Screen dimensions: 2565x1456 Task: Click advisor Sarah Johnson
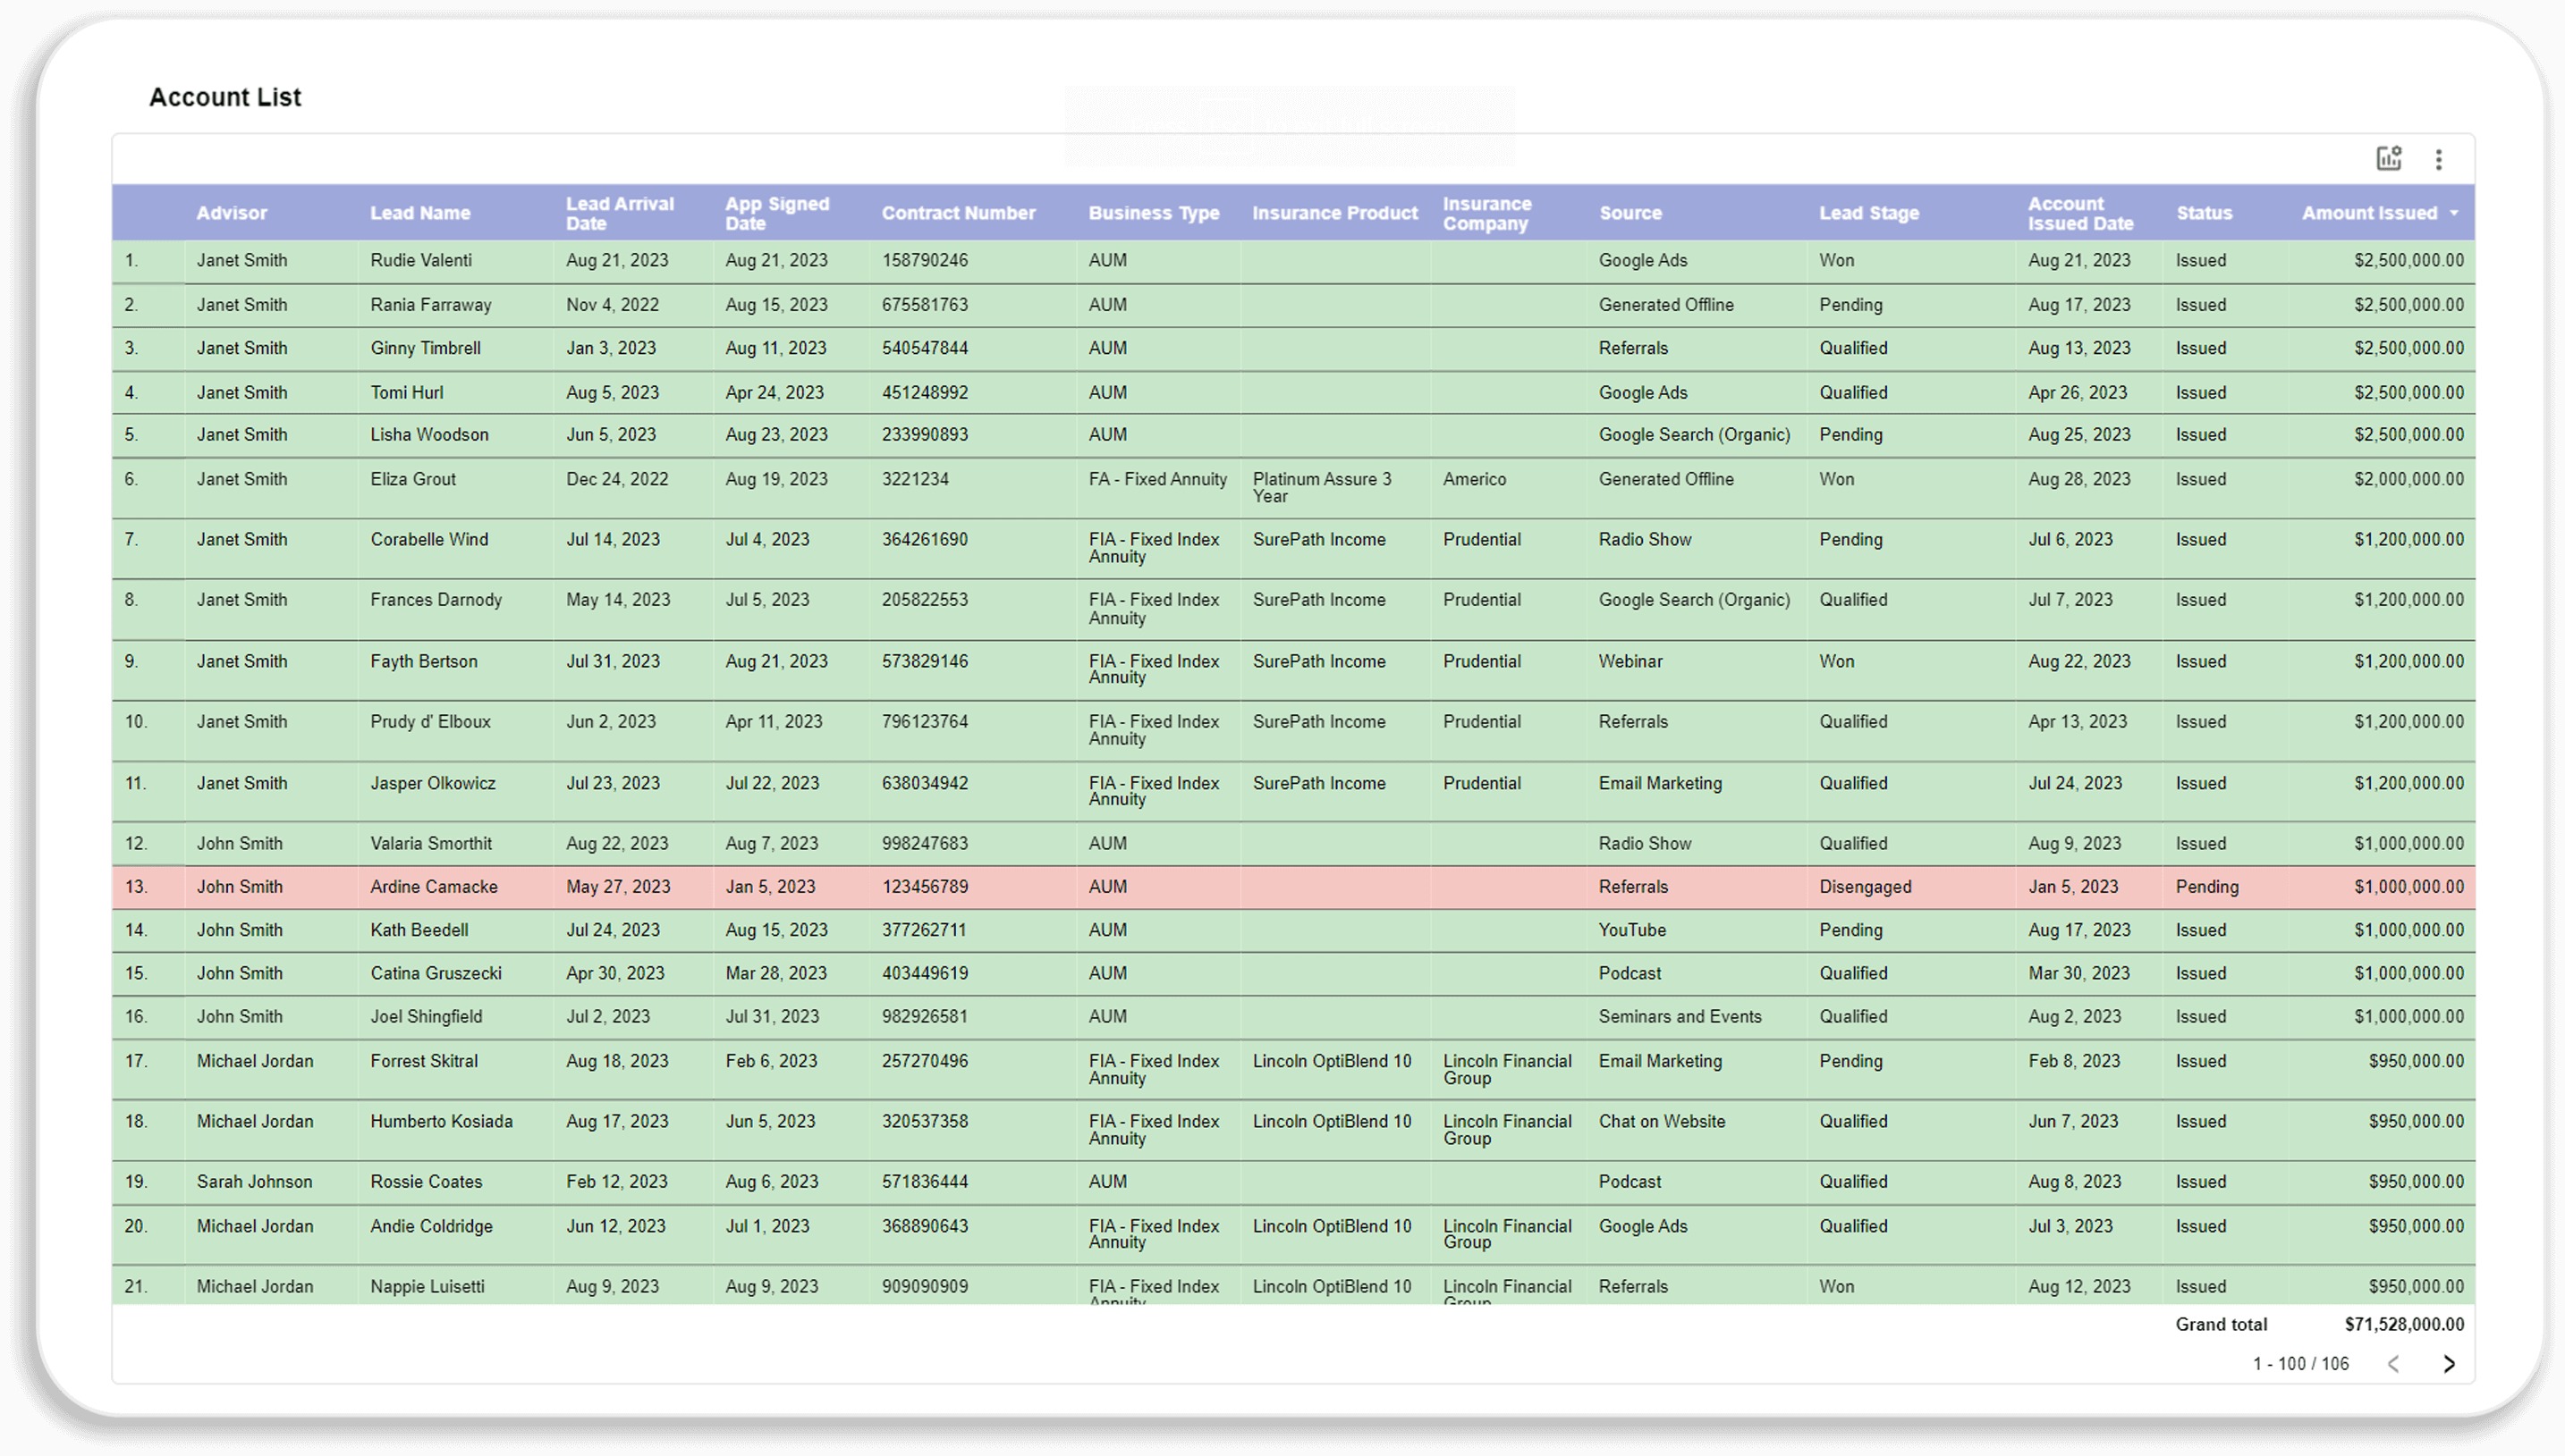click(x=254, y=1181)
